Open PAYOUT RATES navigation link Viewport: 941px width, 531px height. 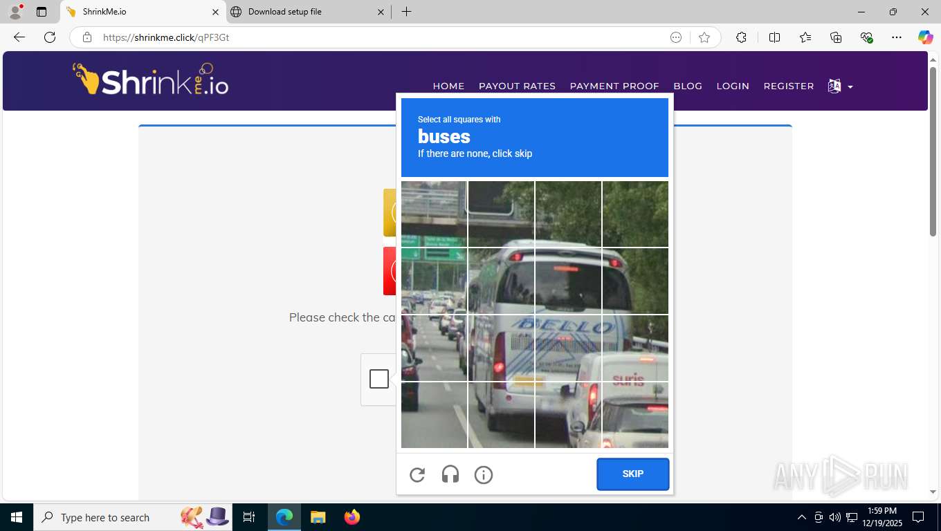coord(517,86)
